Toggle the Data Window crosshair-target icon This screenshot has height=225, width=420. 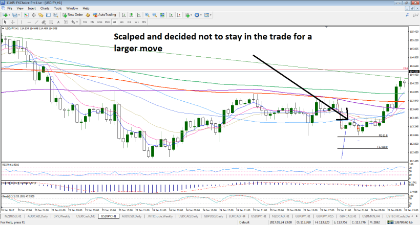[34, 15]
